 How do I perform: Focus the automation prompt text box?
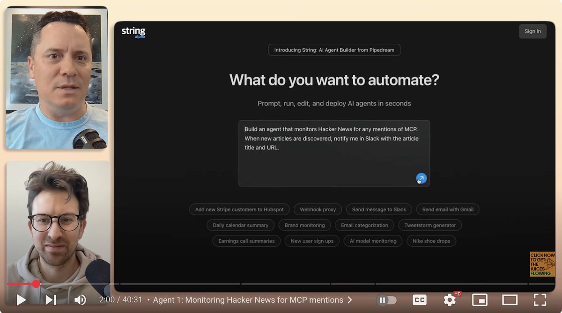(x=334, y=153)
